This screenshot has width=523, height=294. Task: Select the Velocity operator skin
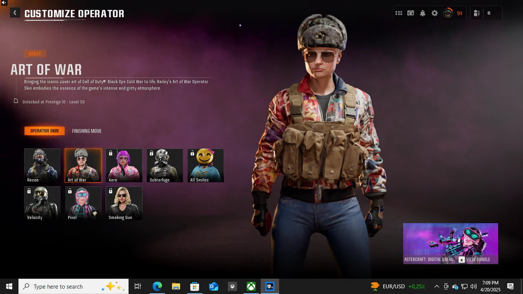pos(42,203)
